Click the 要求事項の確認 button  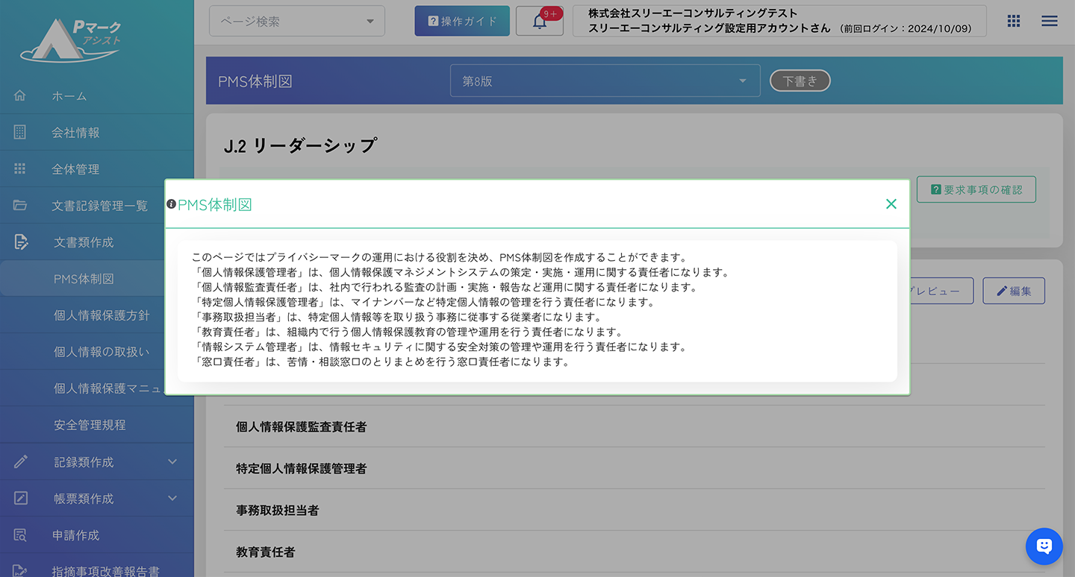[976, 189]
